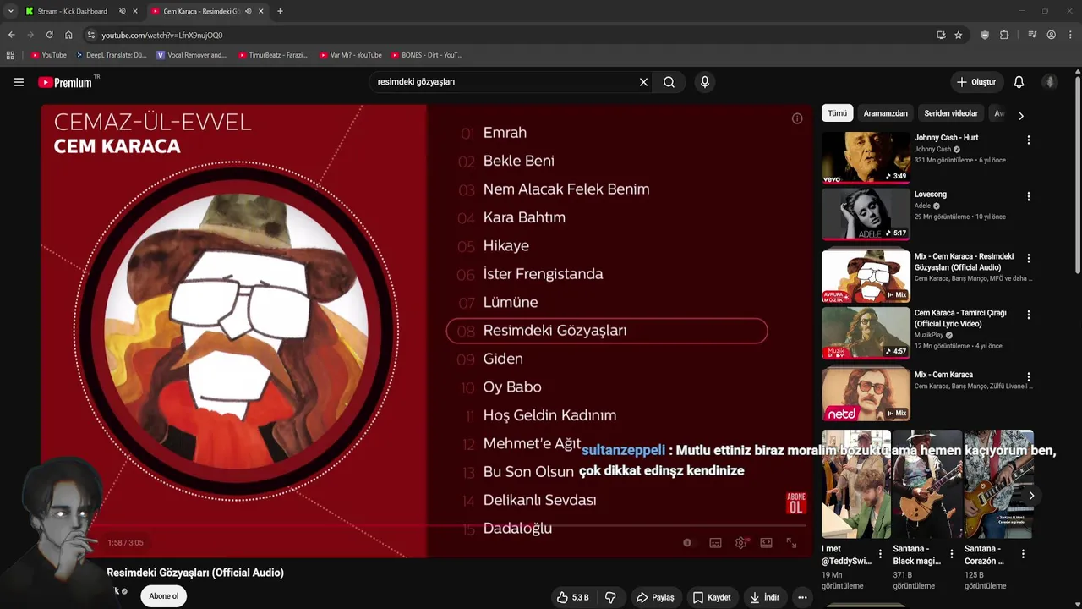
Task: Open a new browser tab
Action: [280, 11]
